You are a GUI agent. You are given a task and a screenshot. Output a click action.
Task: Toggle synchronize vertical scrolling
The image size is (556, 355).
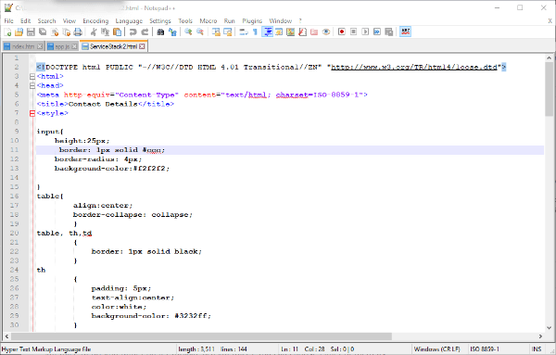[216, 32]
